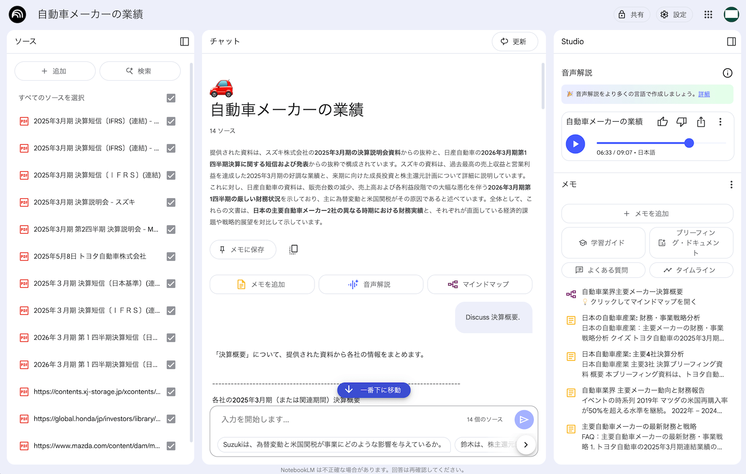Image resolution: width=746 pixels, height=474 pixels.
Task: Click メモを追加 in Studio panel
Action: 647,214
